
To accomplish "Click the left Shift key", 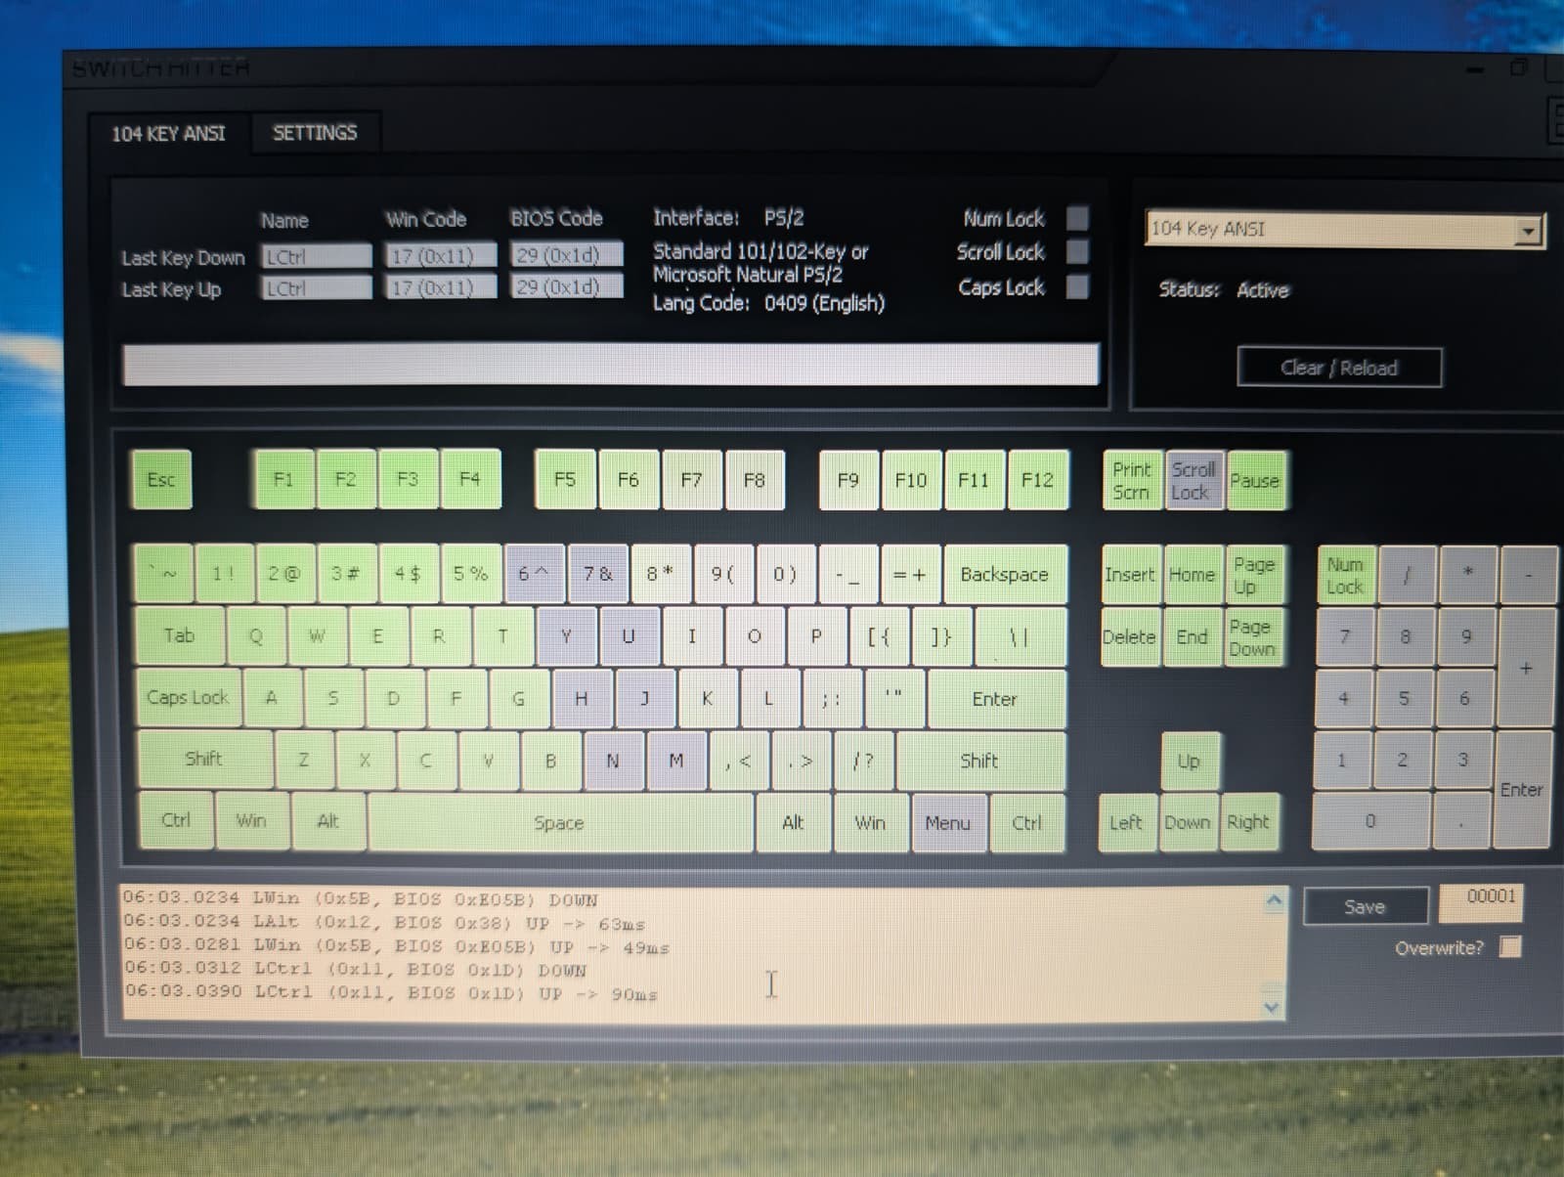I will point(203,759).
